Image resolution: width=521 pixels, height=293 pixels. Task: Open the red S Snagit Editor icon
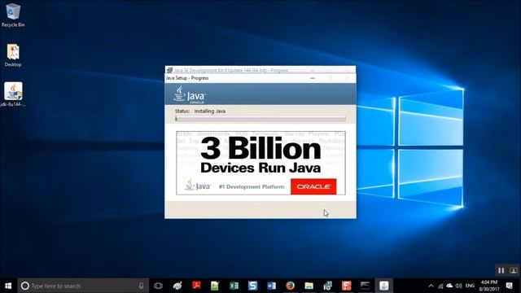[x=347, y=286]
